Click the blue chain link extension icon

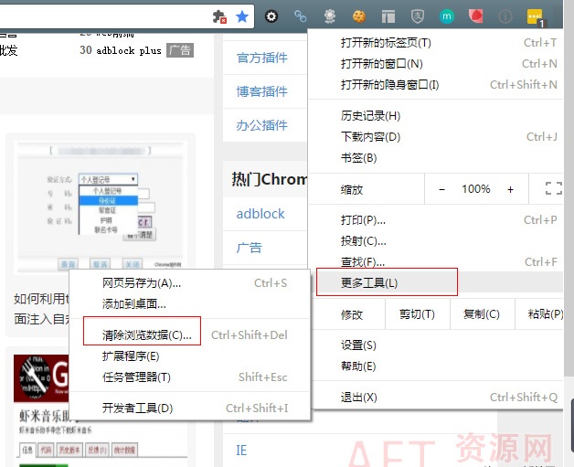click(x=300, y=16)
